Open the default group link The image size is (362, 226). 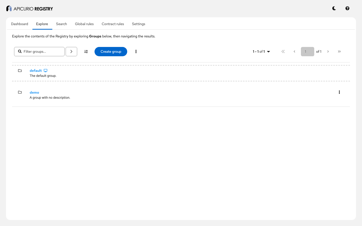tap(36, 71)
